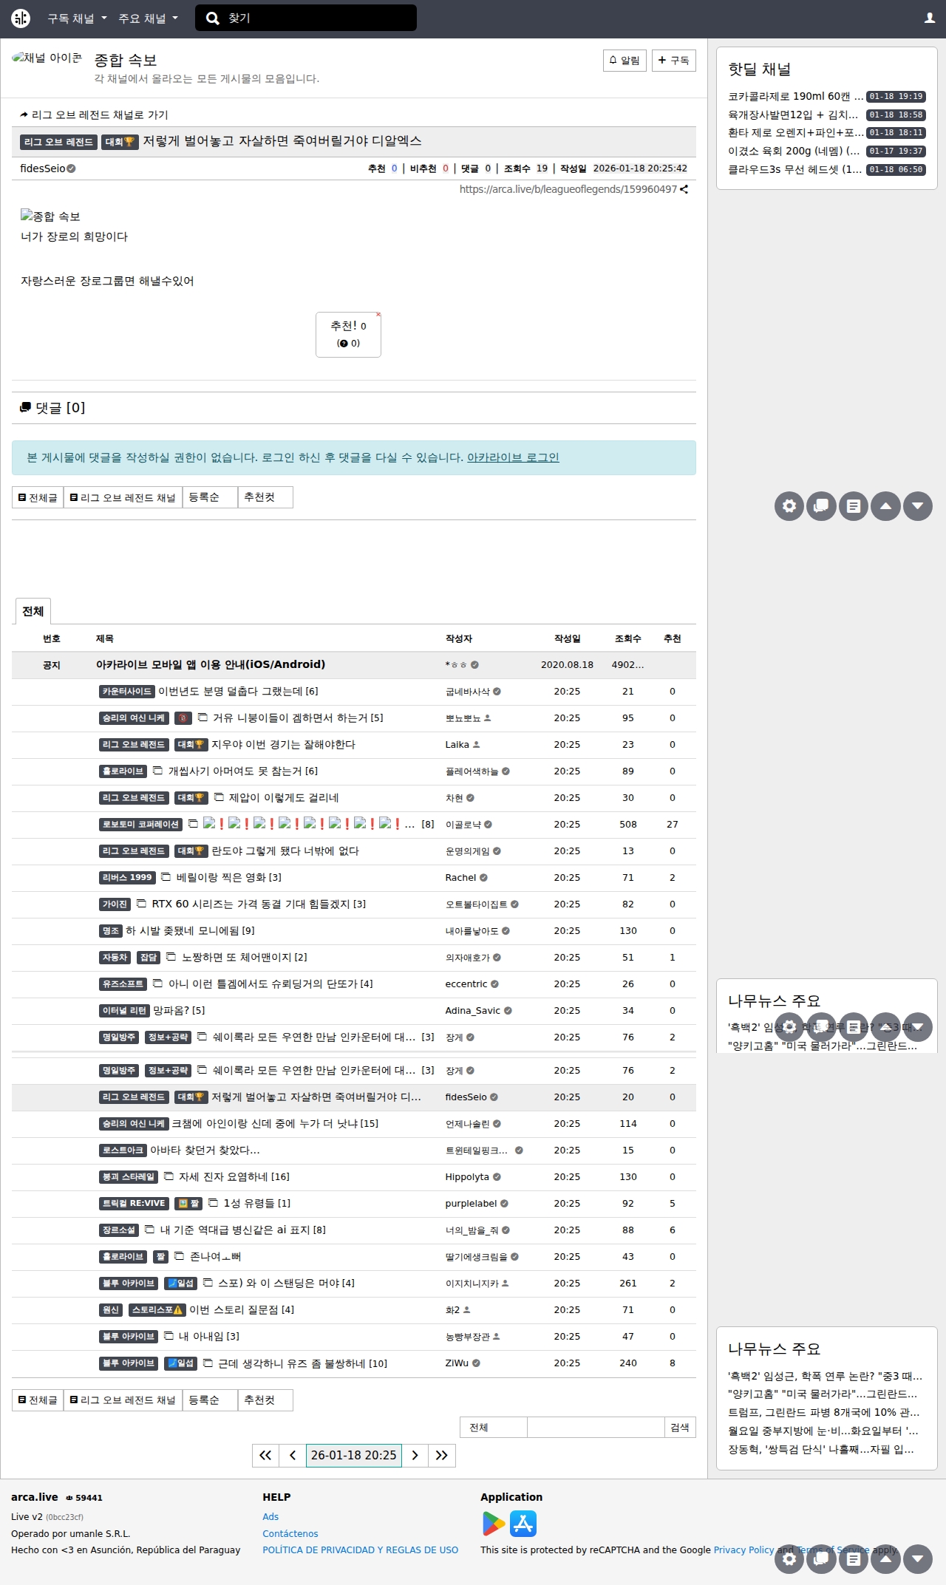The width and height of the screenshot is (946, 1585).
Task: Go to the first page with double-left chevron
Action: (x=265, y=1455)
